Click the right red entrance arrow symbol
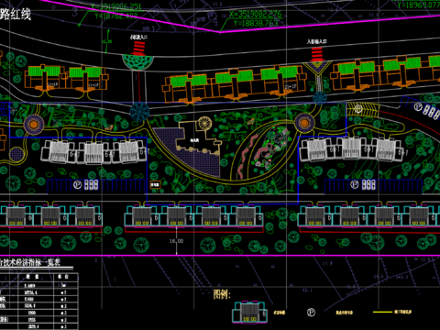 pos(317,54)
